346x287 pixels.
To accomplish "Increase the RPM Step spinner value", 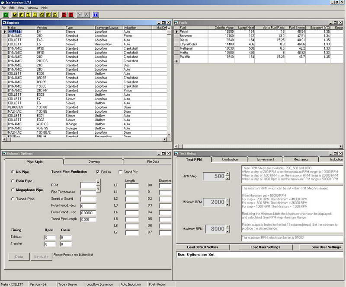I will pos(227,174).
